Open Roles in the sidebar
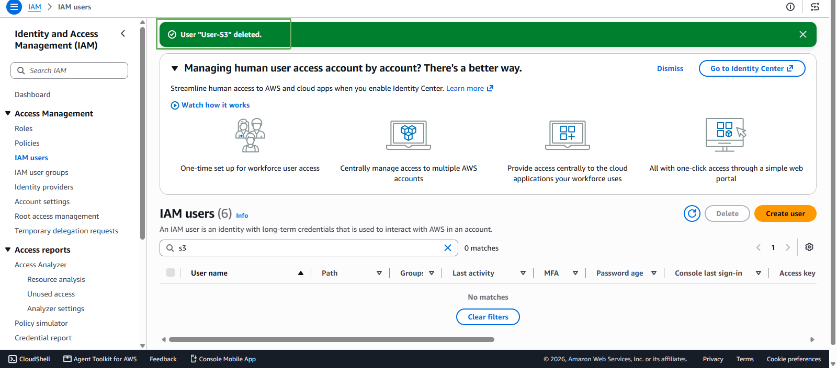 pos(24,128)
